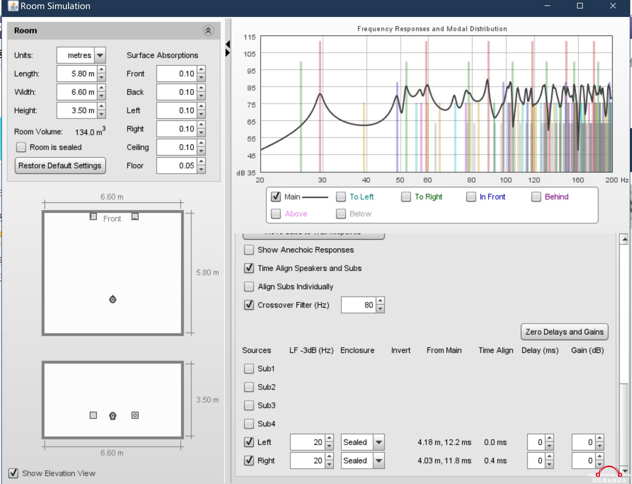Toggle the Right speaker source checkbox

point(249,461)
